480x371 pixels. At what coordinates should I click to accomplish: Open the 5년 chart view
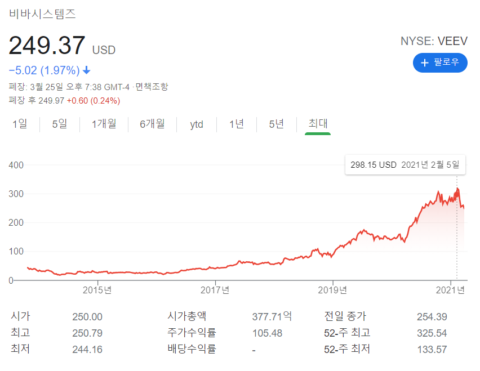click(275, 124)
